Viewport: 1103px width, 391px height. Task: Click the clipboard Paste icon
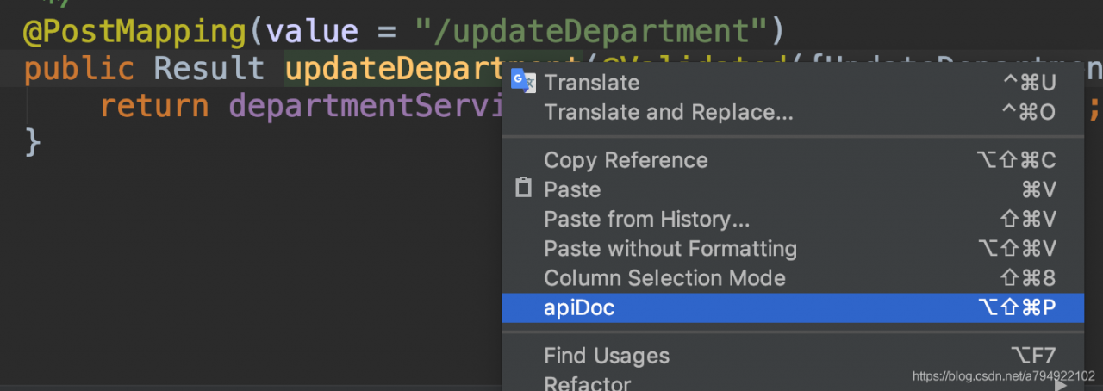point(523,189)
